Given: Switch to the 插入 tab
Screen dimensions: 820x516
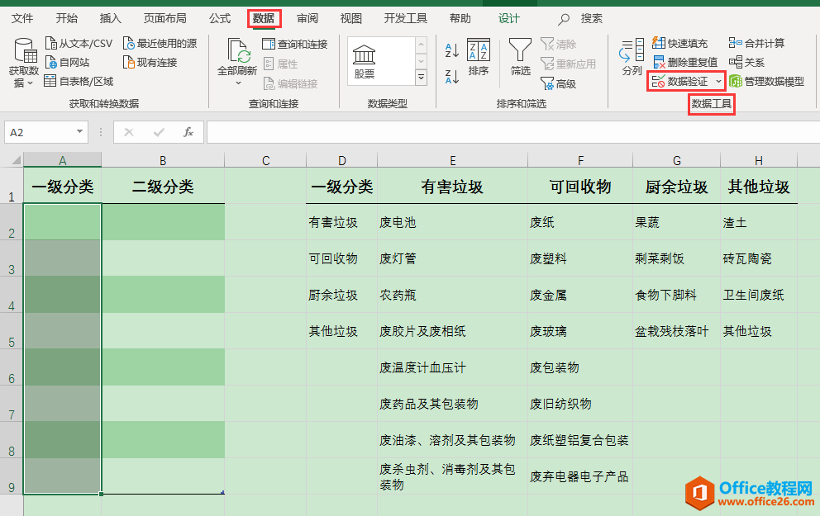Looking at the screenshot, I should point(110,19).
